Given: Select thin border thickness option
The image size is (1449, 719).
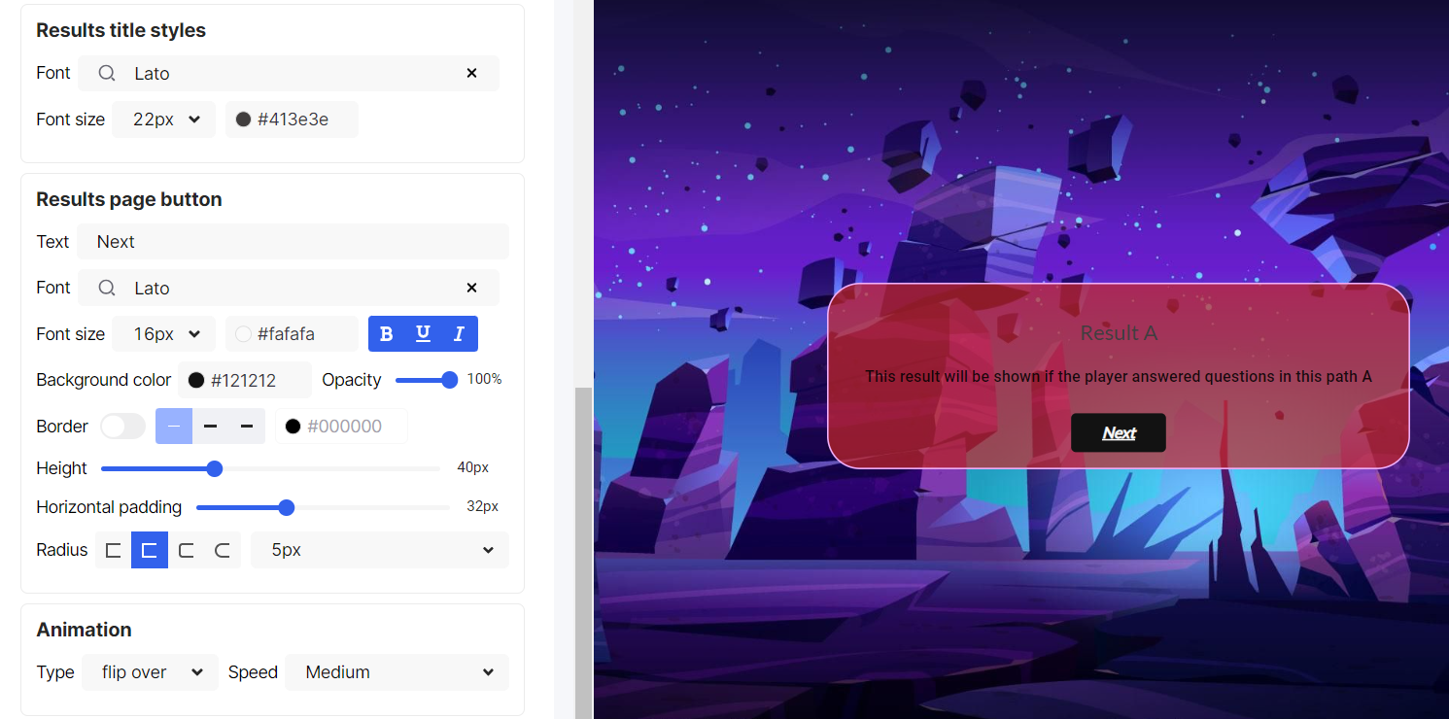Looking at the screenshot, I should [174, 427].
